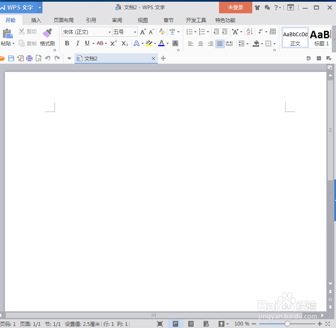Expand bullet list dropdown arrow
The image size is (336, 328).
195,32
